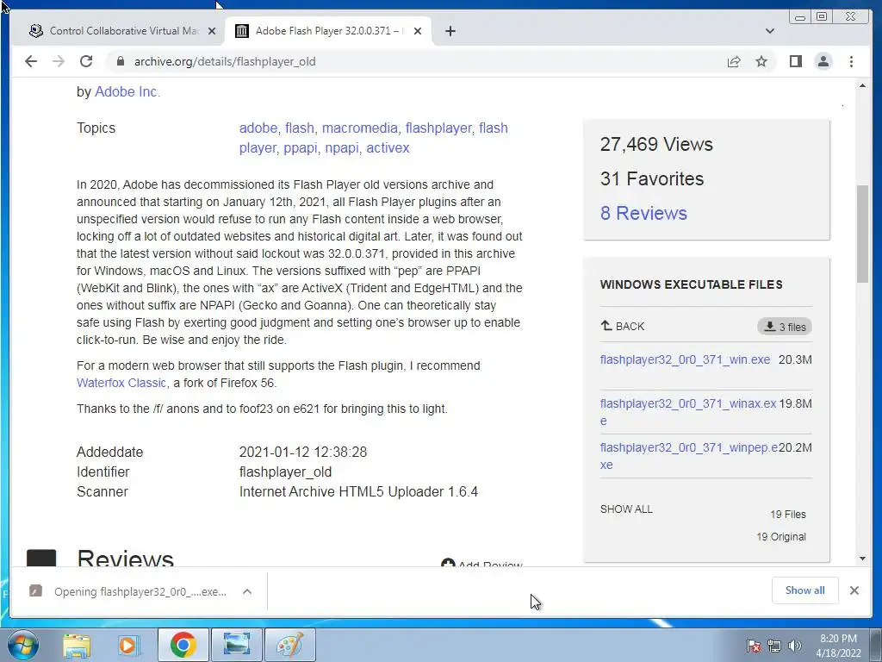Click BACK in Windows Executable Files
This screenshot has width=882, height=662.
[x=622, y=326]
